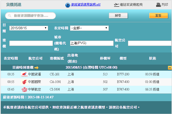Select flight CA-1091
This screenshot has height=114, width=172.
pos(55,82)
